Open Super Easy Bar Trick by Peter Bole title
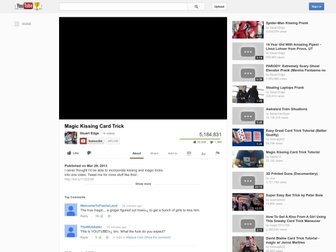 tap(294, 195)
